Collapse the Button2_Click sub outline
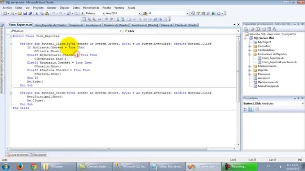Screen dimensions: 305x171 tap(11, 93)
